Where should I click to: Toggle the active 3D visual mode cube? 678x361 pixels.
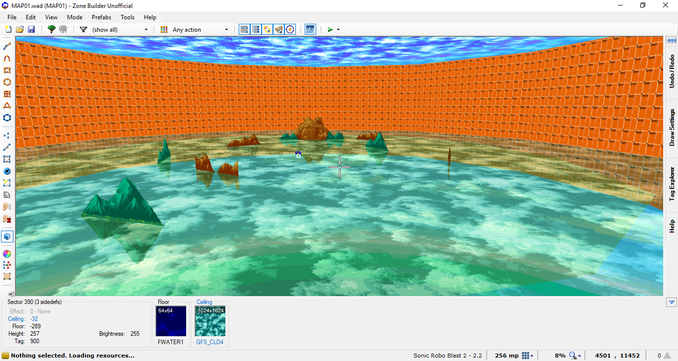(7, 237)
